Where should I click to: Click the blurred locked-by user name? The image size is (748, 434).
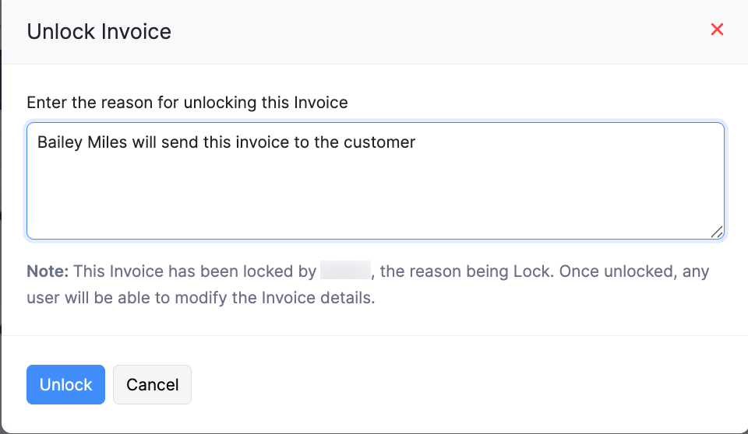click(x=344, y=271)
